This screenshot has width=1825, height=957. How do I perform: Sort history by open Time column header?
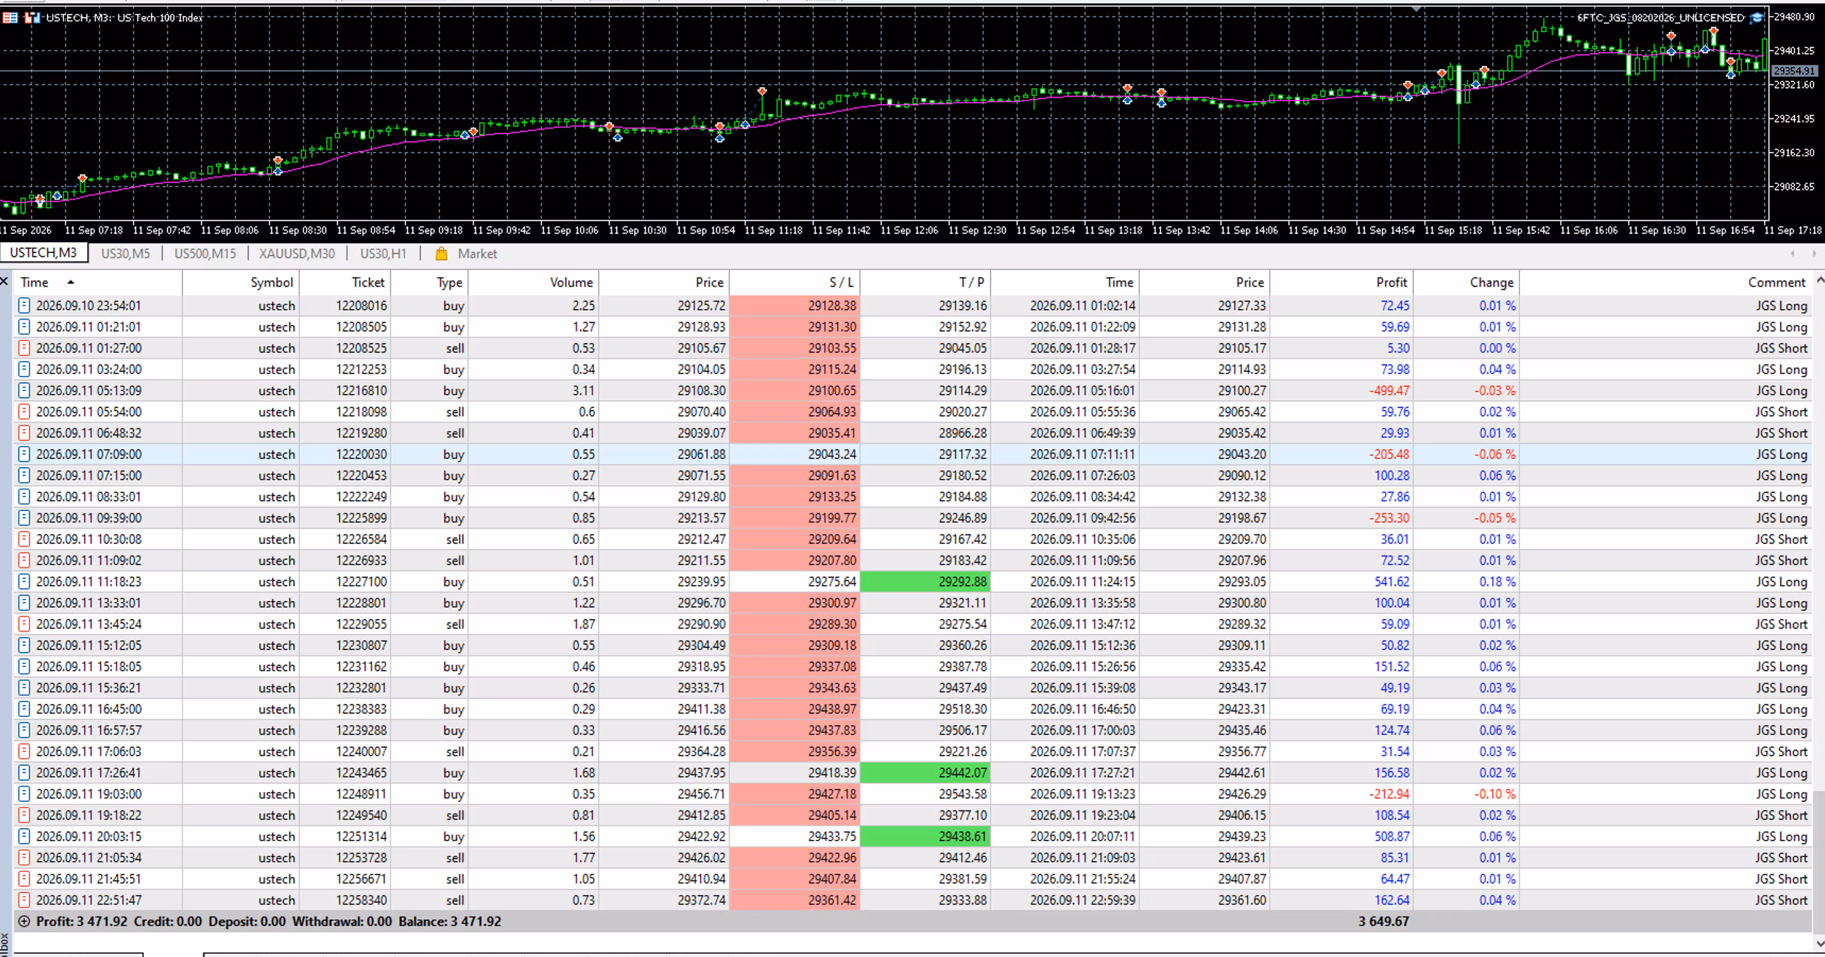click(97, 282)
